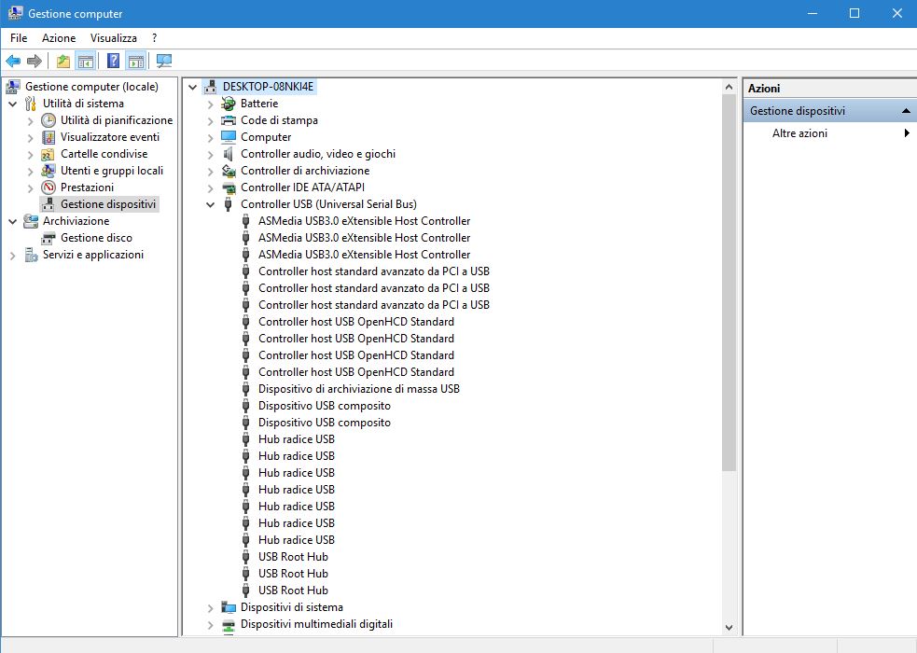Click the hardware changes monitor toolbar icon

(164, 61)
